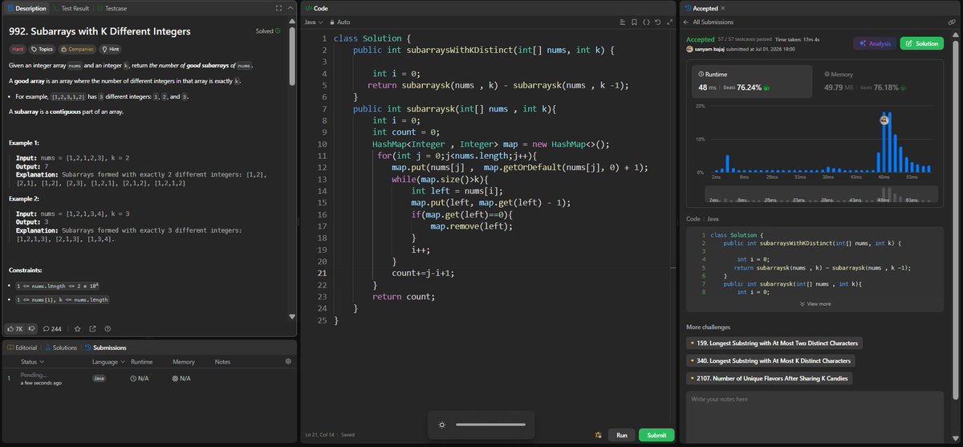Select the Submissions tab

click(104, 347)
